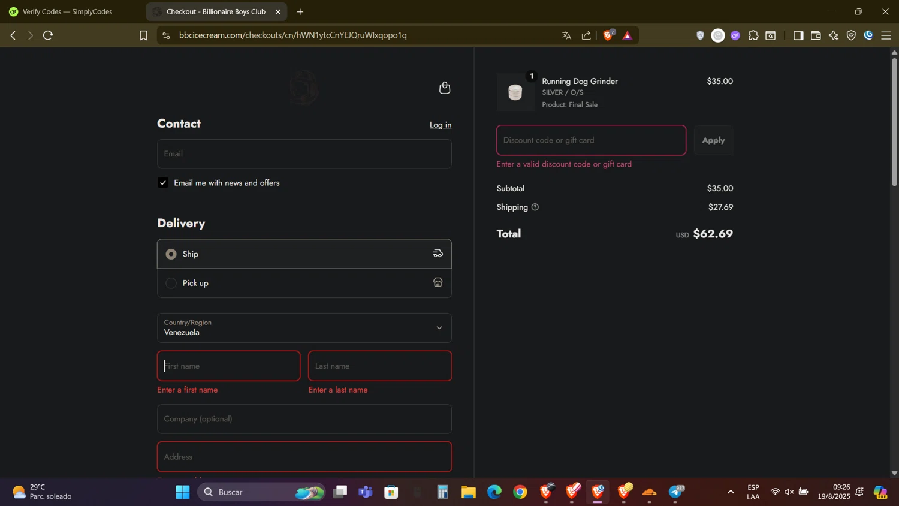Viewport: 899px width, 506px height.
Task: Open the weather widget showing 29°C
Action: [x=42, y=492]
